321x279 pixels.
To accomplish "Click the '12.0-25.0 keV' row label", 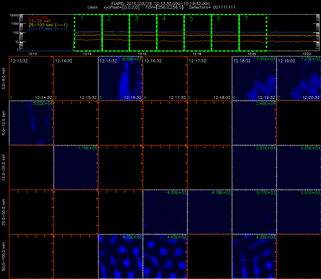I will pos(4,167).
